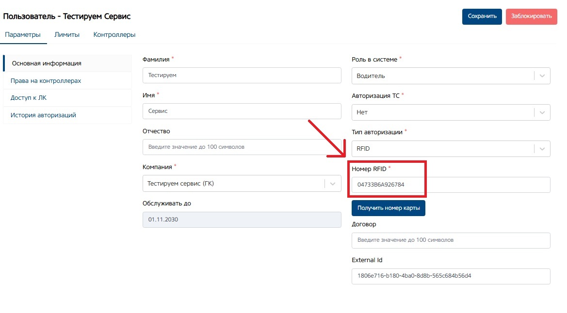This screenshot has height=313, width=567.
Task: Select the Параметры tab
Action: click(22, 35)
